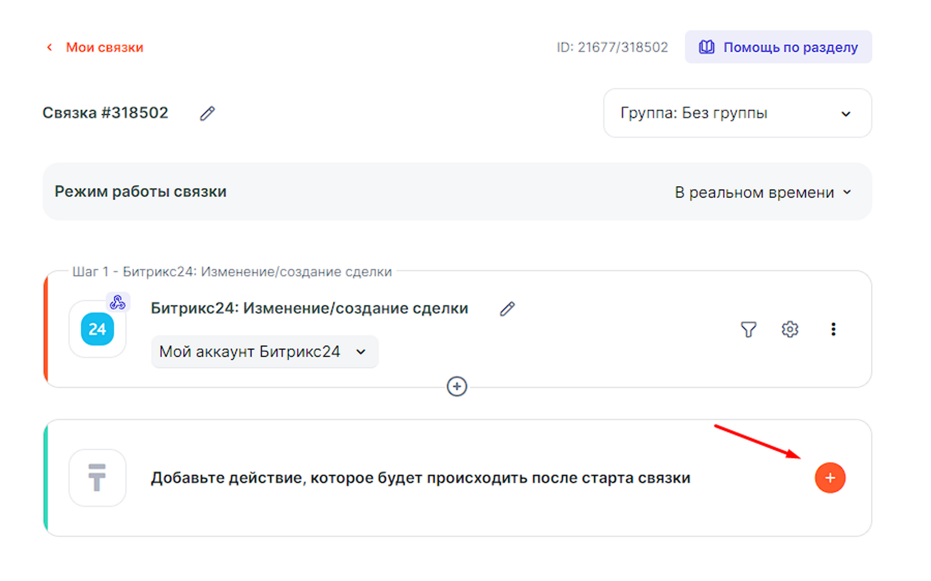This screenshot has width=931, height=581.
Task: Open the filter funnel for step 1
Action: (x=748, y=330)
